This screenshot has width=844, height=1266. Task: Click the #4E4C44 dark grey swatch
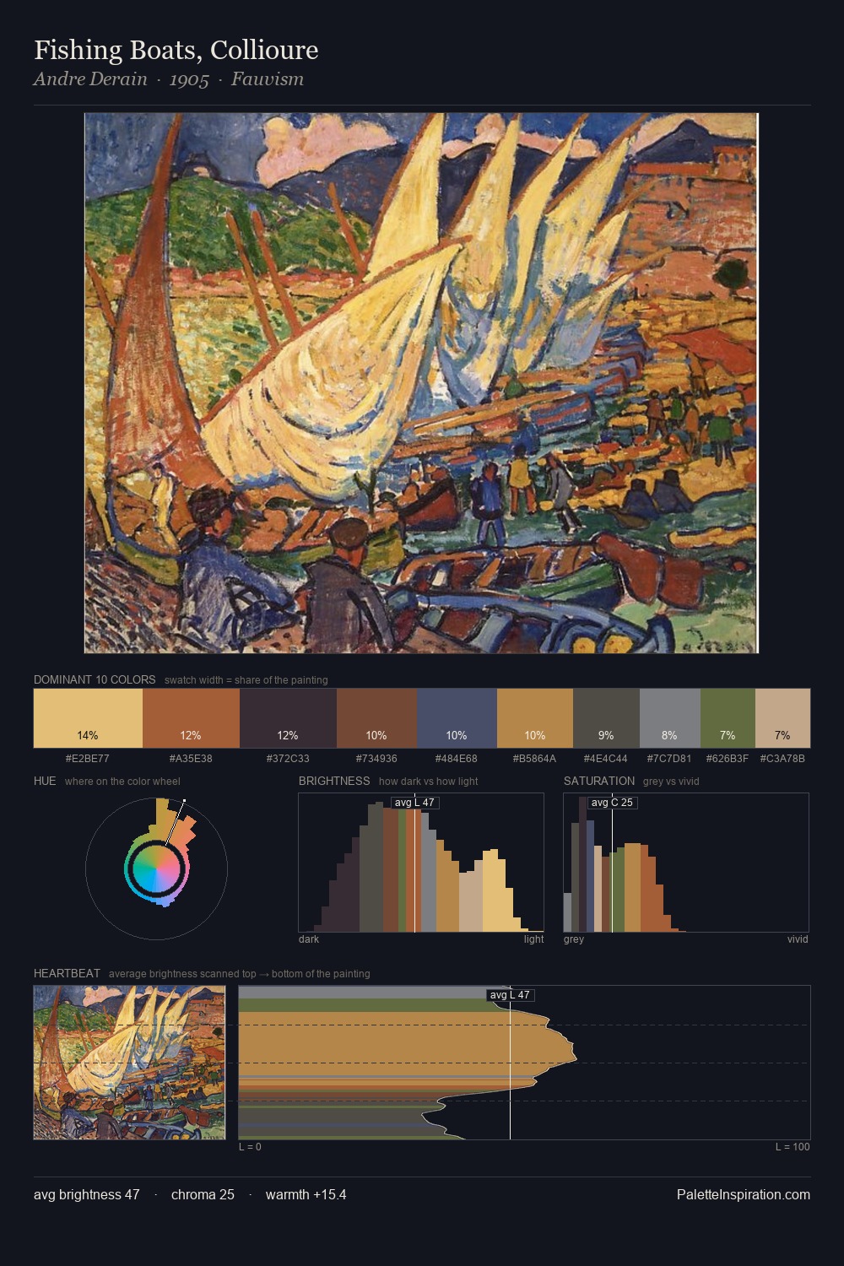pyautogui.click(x=606, y=718)
